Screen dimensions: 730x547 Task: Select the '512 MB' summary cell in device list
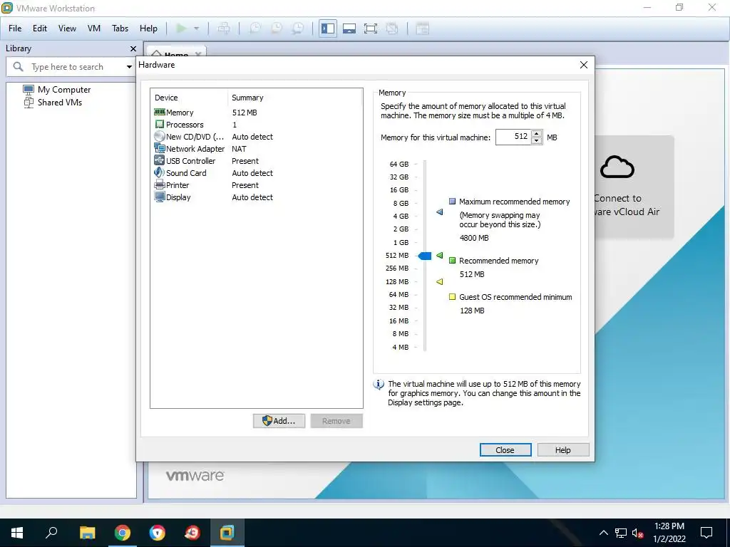tap(245, 113)
